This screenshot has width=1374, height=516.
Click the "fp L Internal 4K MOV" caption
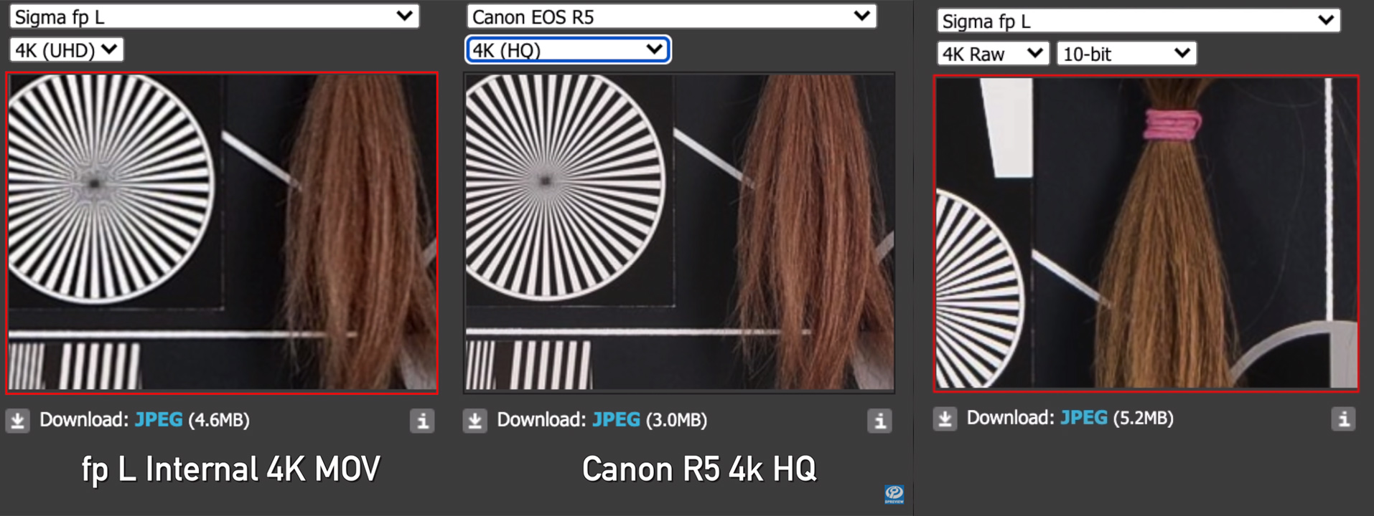coord(230,469)
